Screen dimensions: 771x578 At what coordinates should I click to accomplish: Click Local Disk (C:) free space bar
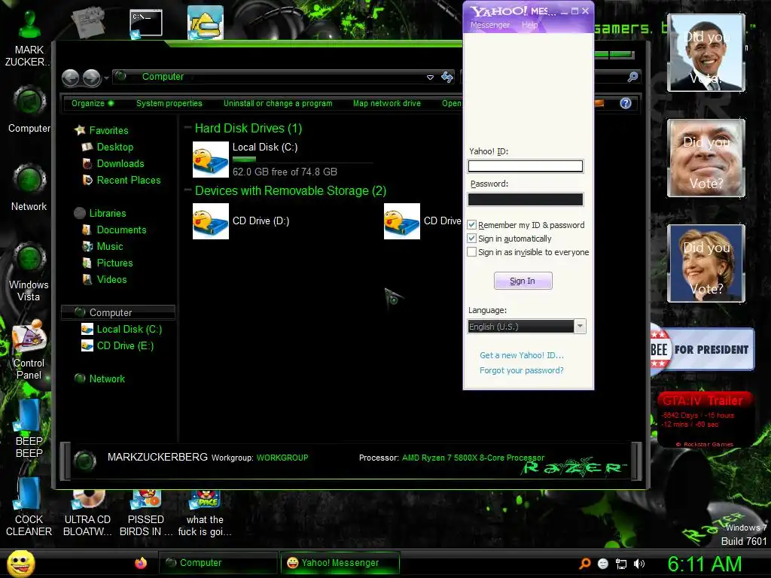point(303,160)
